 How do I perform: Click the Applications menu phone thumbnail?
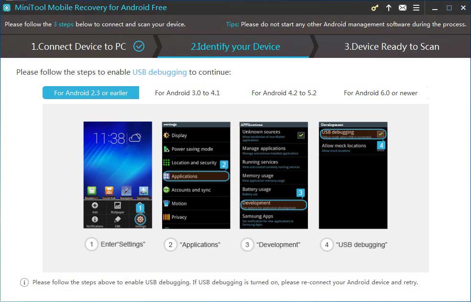click(274, 175)
